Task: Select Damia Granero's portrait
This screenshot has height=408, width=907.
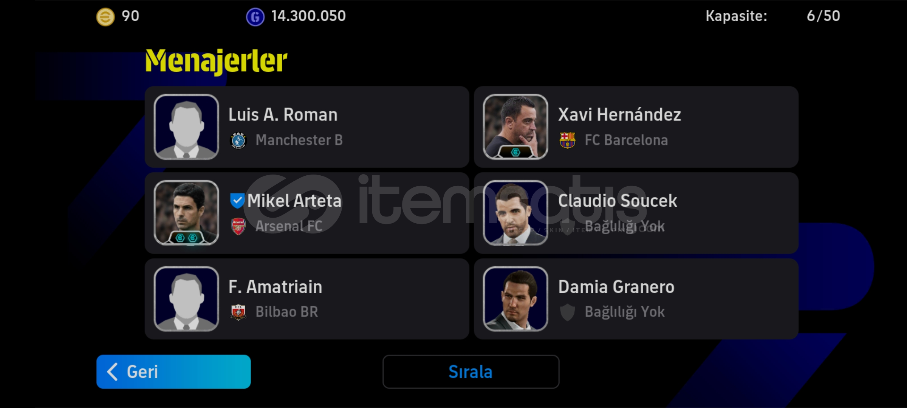Action: pos(515,299)
